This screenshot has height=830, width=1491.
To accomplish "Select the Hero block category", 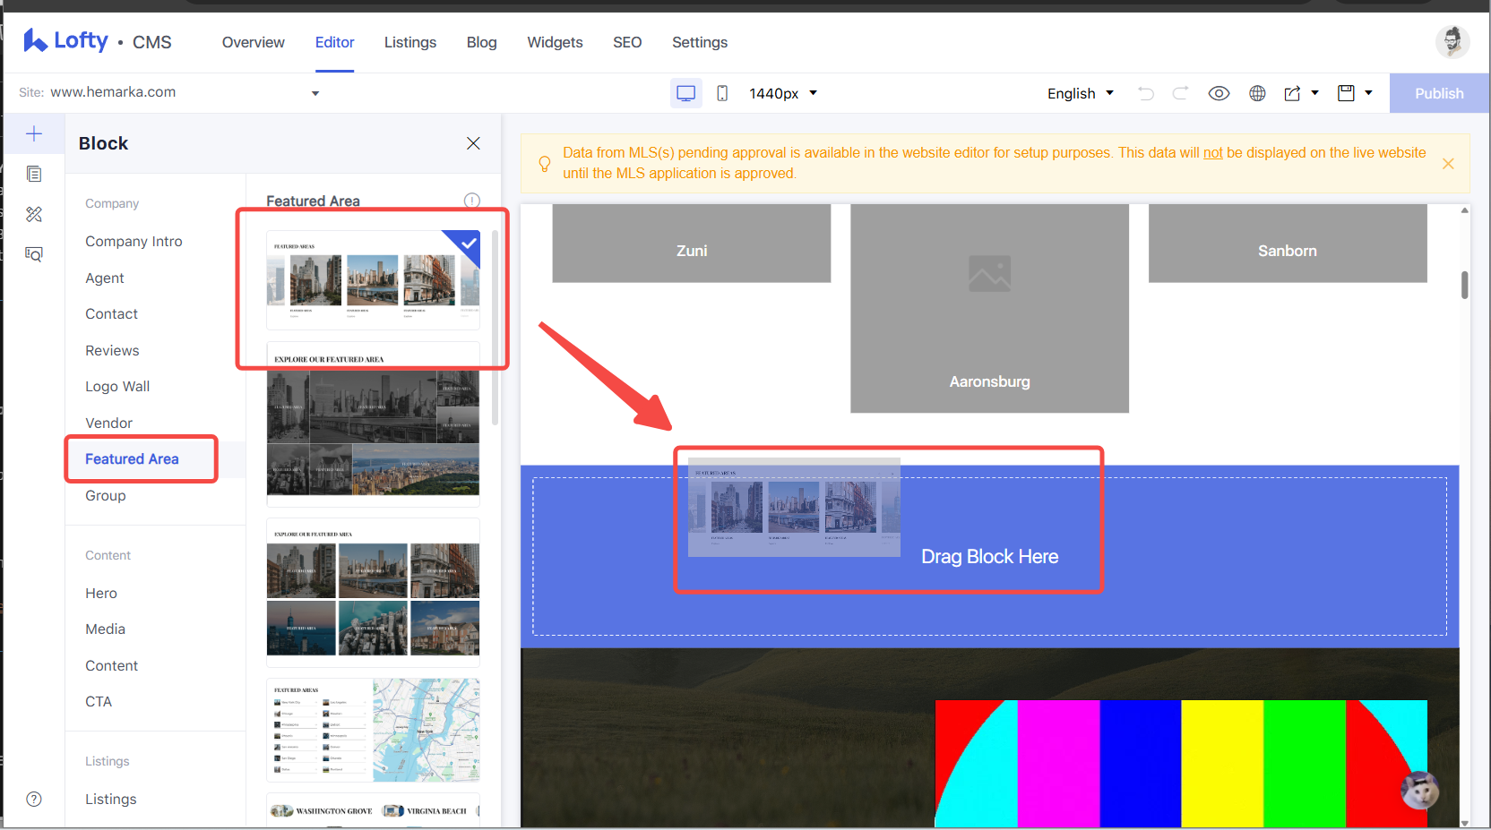I will pos(101,594).
